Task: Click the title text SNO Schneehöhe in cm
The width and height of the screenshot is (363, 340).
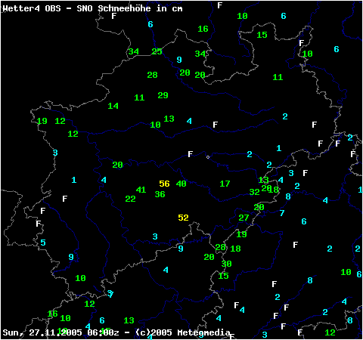Action: [x=129, y=8]
